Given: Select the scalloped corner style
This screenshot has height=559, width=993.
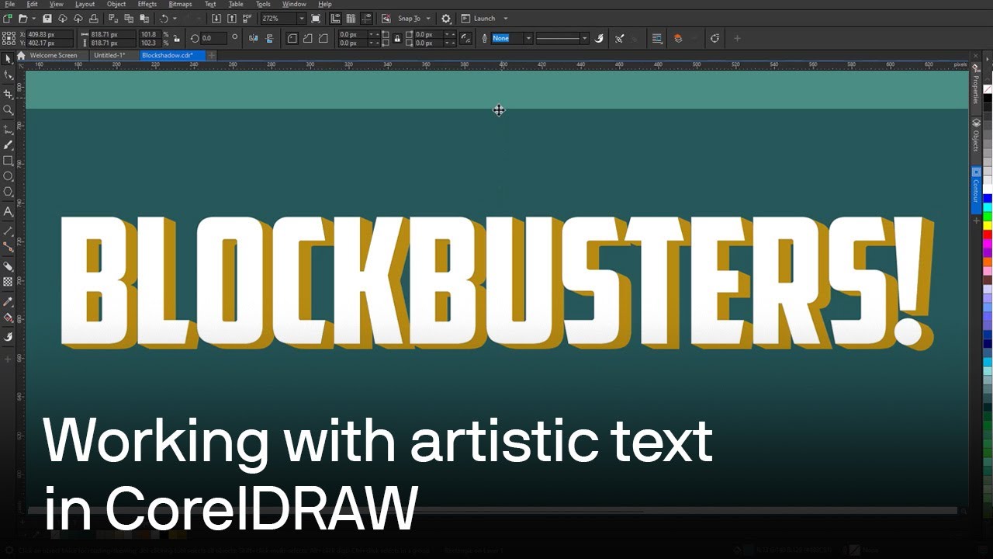Looking at the screenshot, I should 308,38.
